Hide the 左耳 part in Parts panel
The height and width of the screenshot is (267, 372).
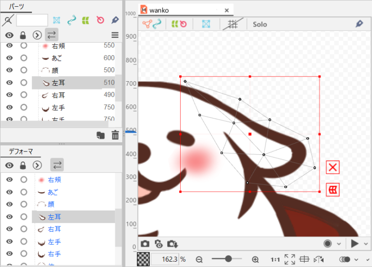[x=9, y=83]
